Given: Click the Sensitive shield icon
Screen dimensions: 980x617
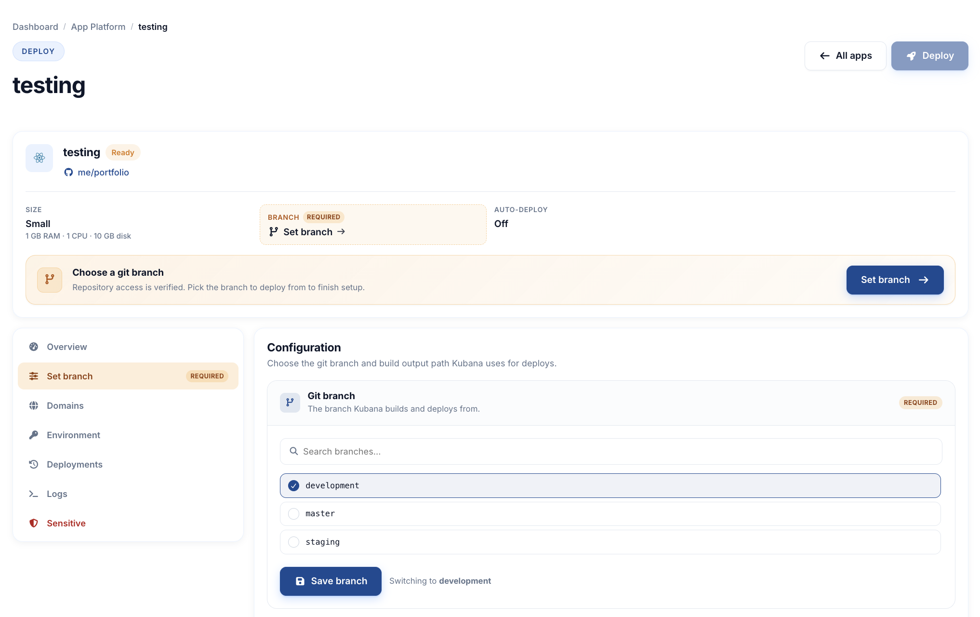Looking at the screenshot, I should [34, 523].
